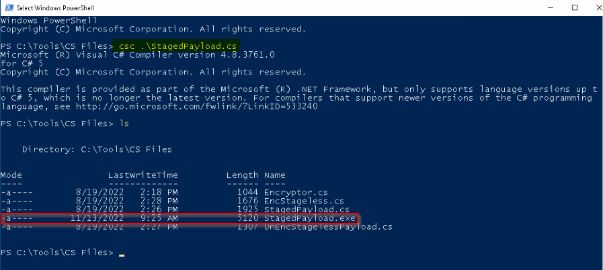603x270 pixels.
Task: Select the UnEncStagelessPayload.cs file name
Action: (x=328, y=227)
